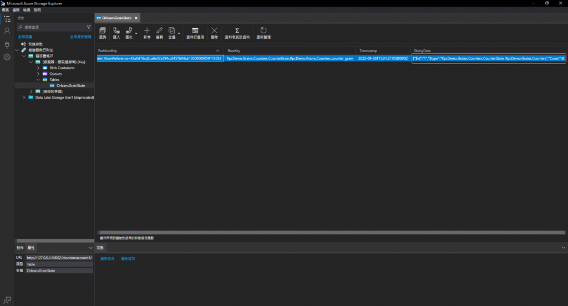568x306 pixels.
Task: Open the 全選 select-all dropdown arrow
Action: 179,33
